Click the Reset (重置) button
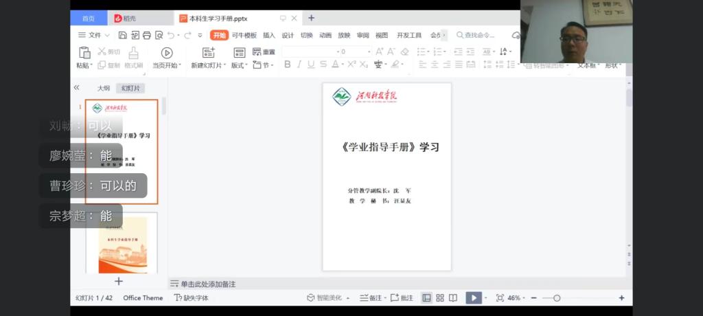 coord(264,52)
